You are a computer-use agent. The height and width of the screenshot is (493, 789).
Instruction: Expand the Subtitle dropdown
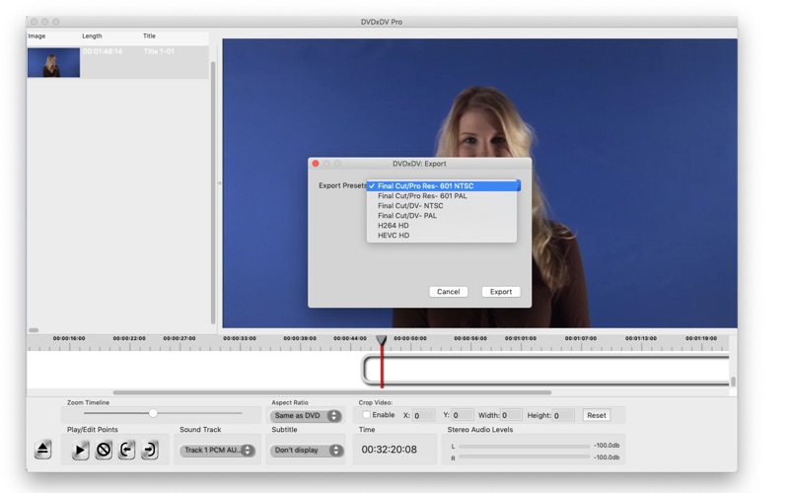(308, 451)
